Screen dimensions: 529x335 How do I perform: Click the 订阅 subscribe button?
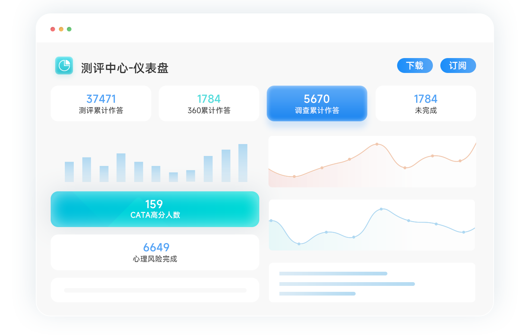[458, 66]
